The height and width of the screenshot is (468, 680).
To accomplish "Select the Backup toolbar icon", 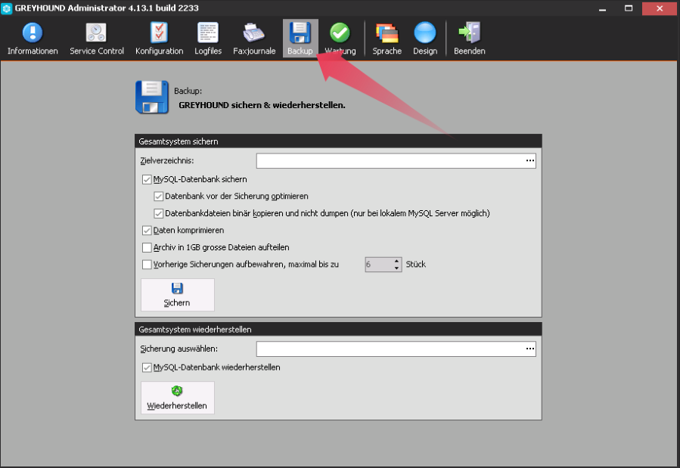I will pos(300,39).
